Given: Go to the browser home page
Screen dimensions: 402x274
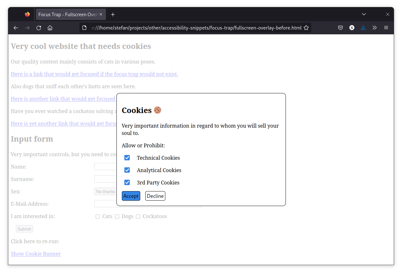Looking at the screenshot, I should click(50, 28).
